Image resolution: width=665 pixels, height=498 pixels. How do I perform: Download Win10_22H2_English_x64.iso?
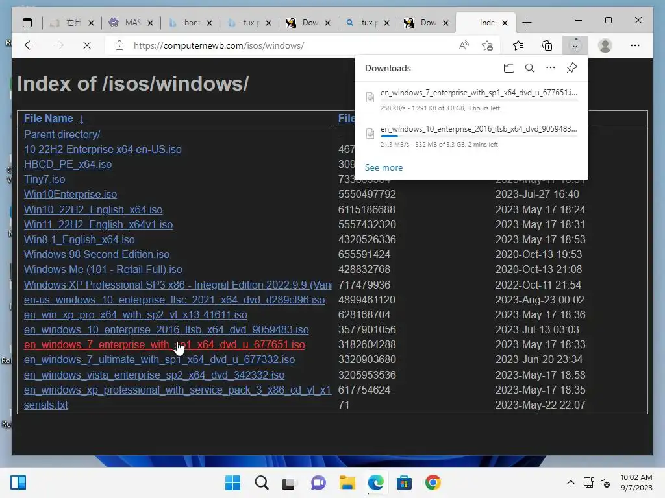pos(94,209)
